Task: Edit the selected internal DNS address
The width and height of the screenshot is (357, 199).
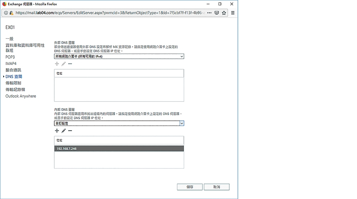Action: [x=64, y=131]
